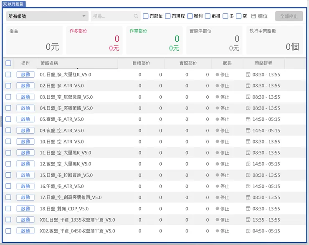Select strategy name 16.午盤_多_ATR_V5.0
Viewport: 309px width, 245px height.
62,186
